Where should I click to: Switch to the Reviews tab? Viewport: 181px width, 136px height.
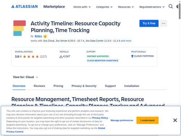click(39, 86)
